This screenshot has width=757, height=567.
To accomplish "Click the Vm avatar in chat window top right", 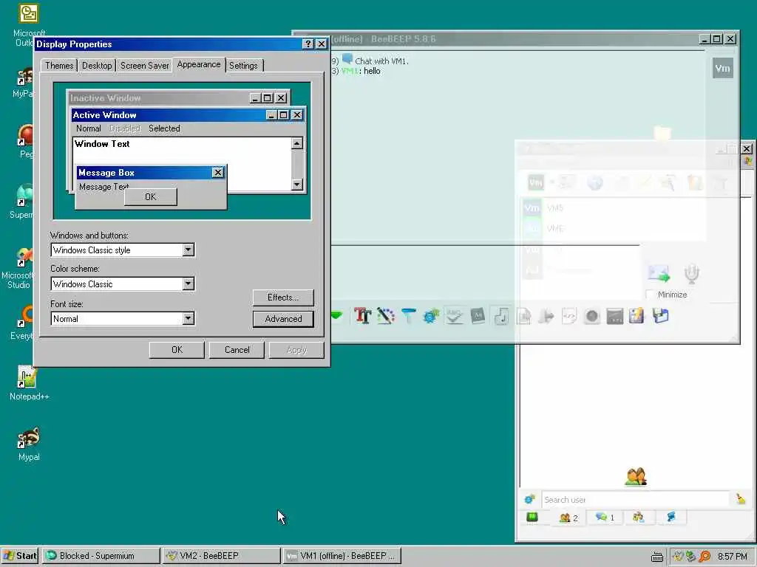I will pos(722,68).
